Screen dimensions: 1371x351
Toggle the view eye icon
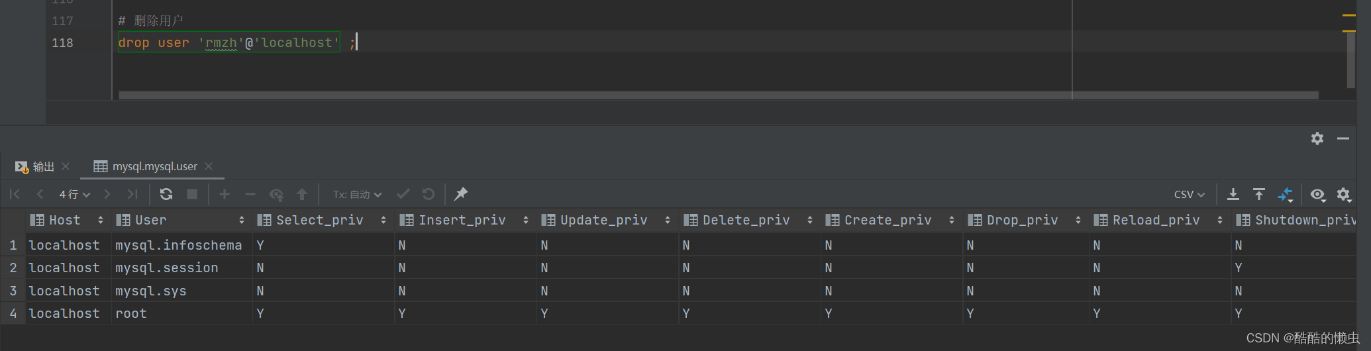point(1318,195)
